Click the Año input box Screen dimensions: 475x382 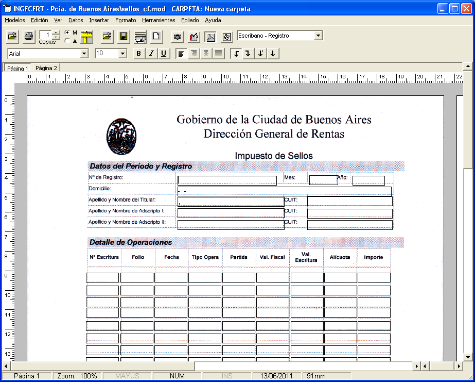368,180
